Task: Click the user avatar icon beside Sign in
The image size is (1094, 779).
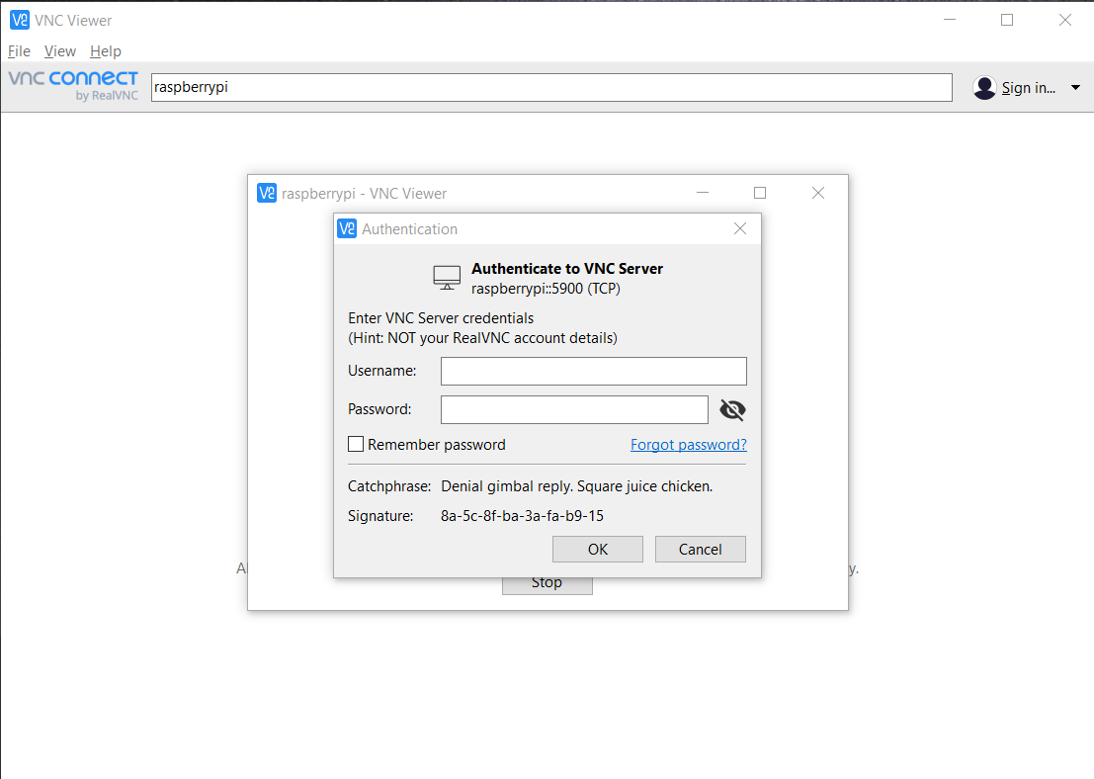Action: 984,87
